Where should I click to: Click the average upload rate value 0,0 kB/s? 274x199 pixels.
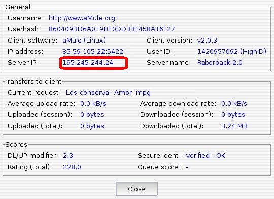[93, 104]
